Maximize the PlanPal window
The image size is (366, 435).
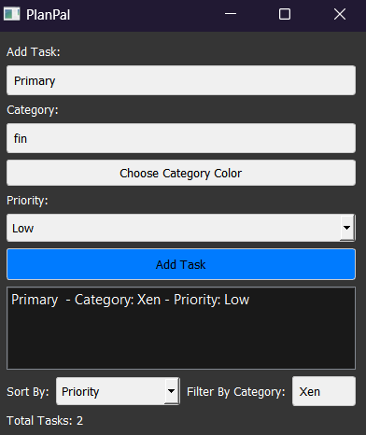pos(285,14)
